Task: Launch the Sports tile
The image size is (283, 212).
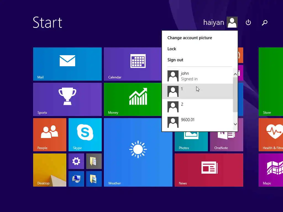Action: coord(67,99)
